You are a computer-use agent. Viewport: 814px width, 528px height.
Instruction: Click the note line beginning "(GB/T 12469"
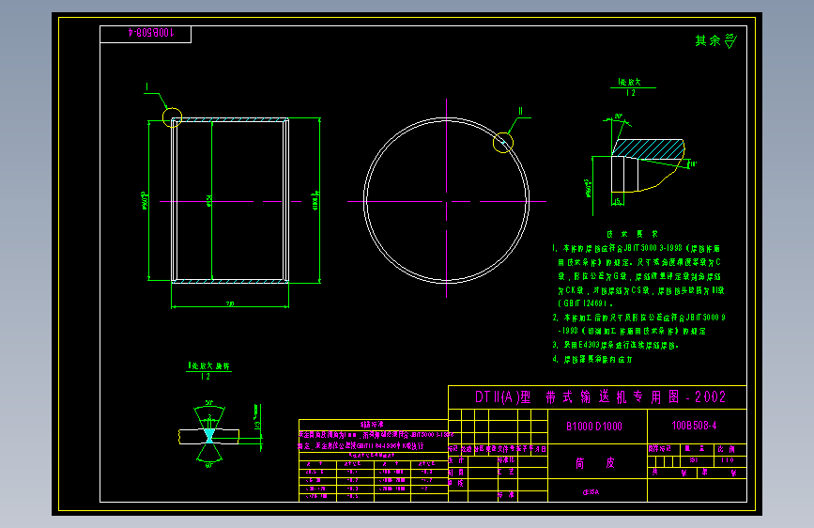tap(586, 303)
